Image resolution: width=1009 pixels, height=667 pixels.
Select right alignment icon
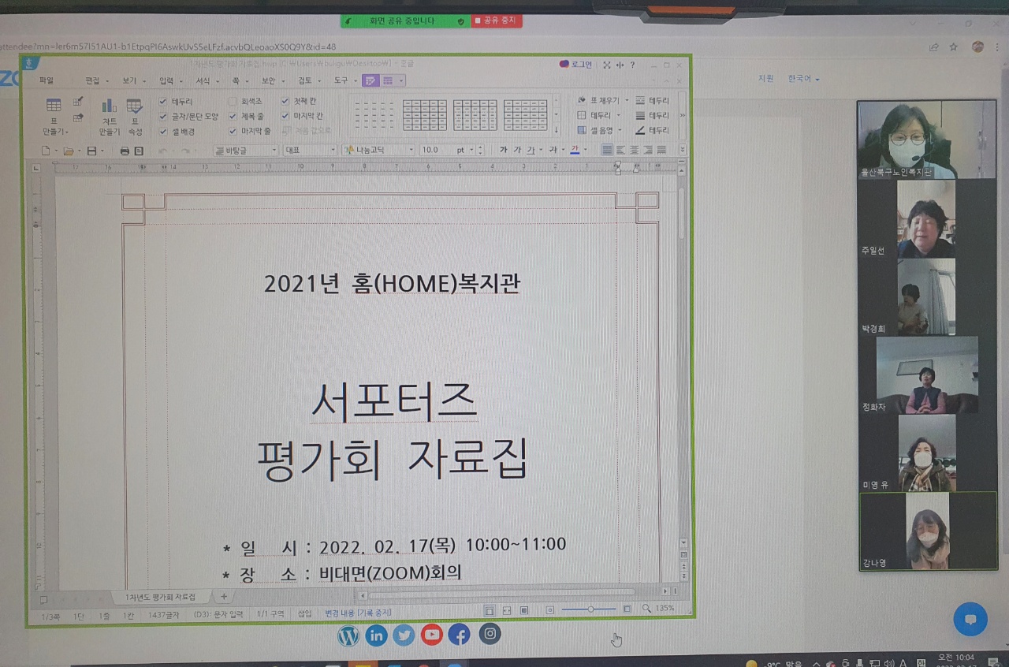click(647, 150)
